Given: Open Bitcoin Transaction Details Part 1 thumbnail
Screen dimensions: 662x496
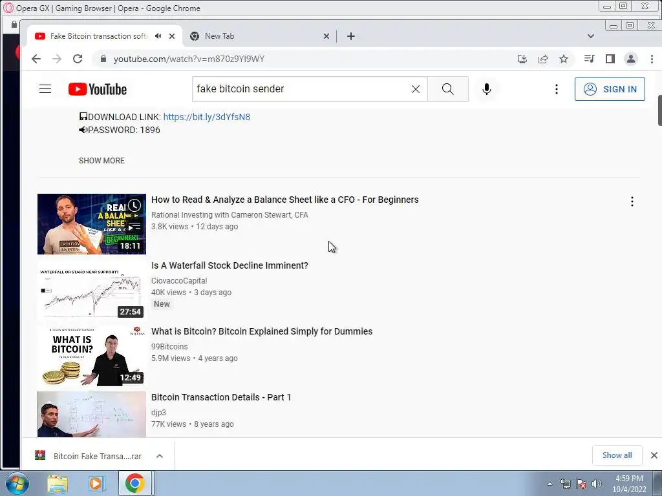Looking at the screenshot, I should (x=92, y=414).
